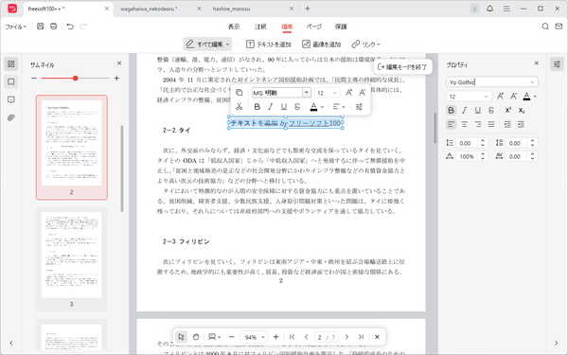Undo the last action
The height and width of the screenshot is (355, 568).
[70, 27]
